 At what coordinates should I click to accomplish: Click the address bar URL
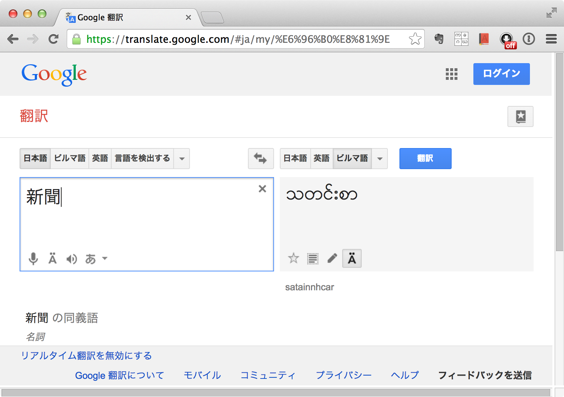click(x=238, y=39)
